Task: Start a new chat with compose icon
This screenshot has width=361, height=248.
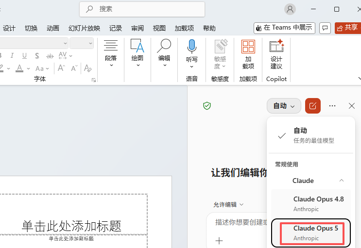Action: click(312, 106)
